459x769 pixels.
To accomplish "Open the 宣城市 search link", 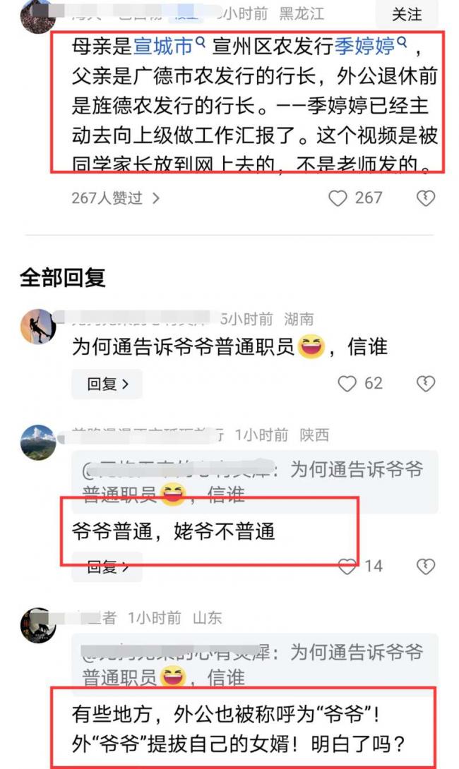I will (163, 47).
